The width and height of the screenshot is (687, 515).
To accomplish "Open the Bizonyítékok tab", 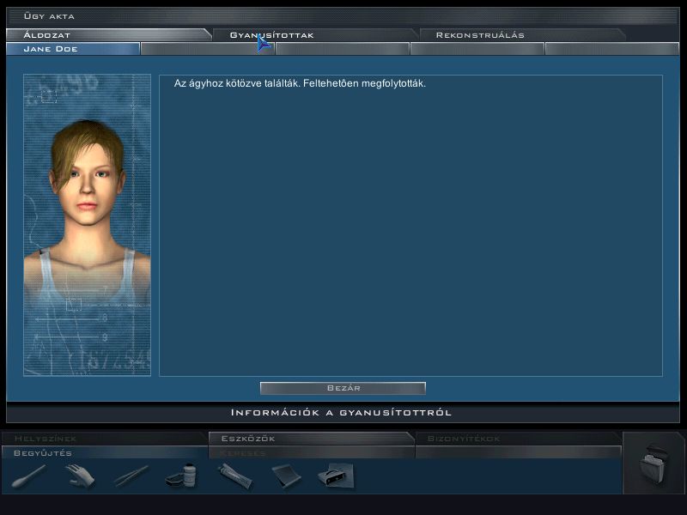I will point(463,439).
